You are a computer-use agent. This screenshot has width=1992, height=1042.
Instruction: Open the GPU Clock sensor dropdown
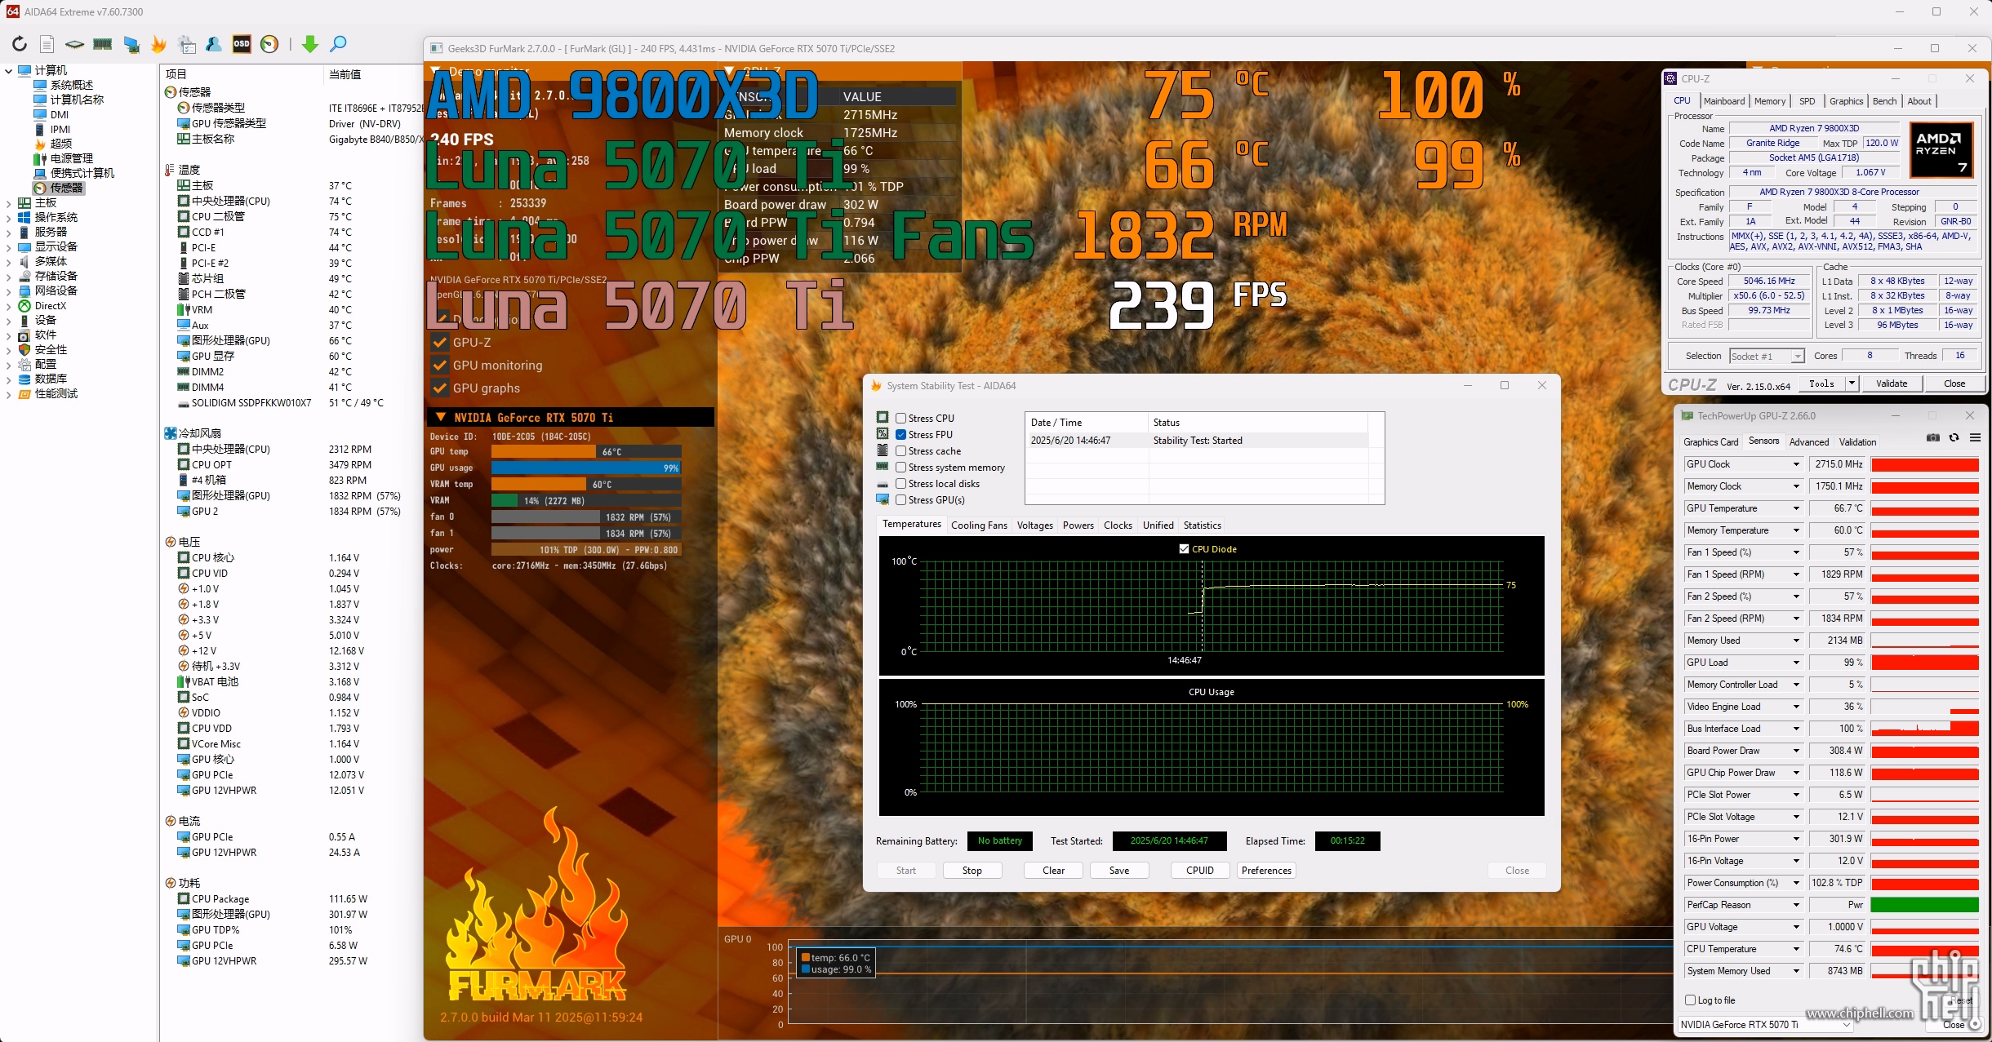[x=1796, y=464]
